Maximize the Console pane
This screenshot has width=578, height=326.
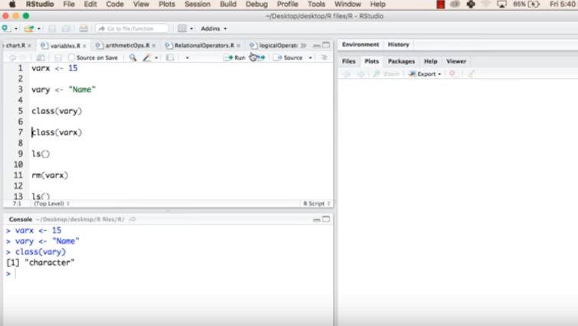click(326, 219)
